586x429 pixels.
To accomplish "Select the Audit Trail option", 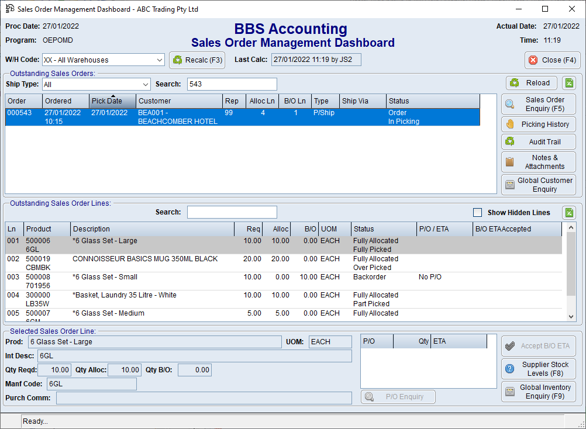I will click(538, 141).
